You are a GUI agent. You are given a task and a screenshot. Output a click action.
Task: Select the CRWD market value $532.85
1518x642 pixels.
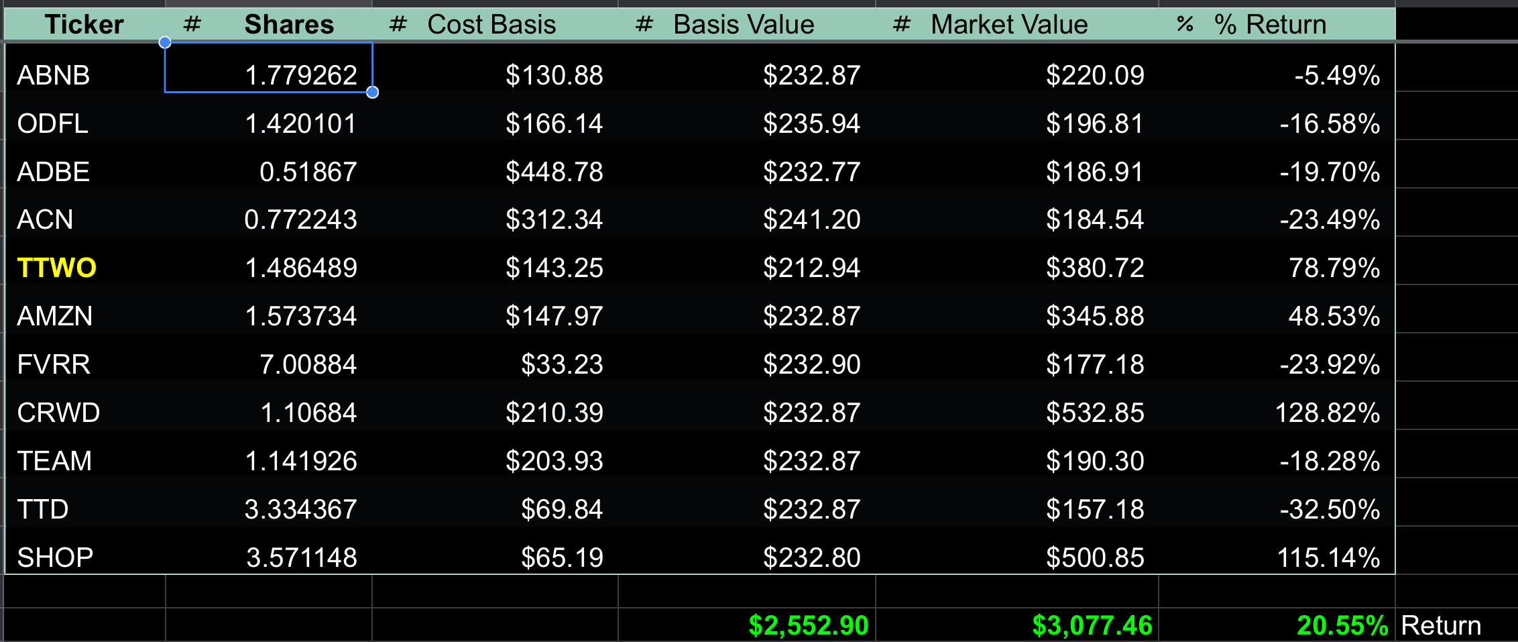pos(1094,413)
